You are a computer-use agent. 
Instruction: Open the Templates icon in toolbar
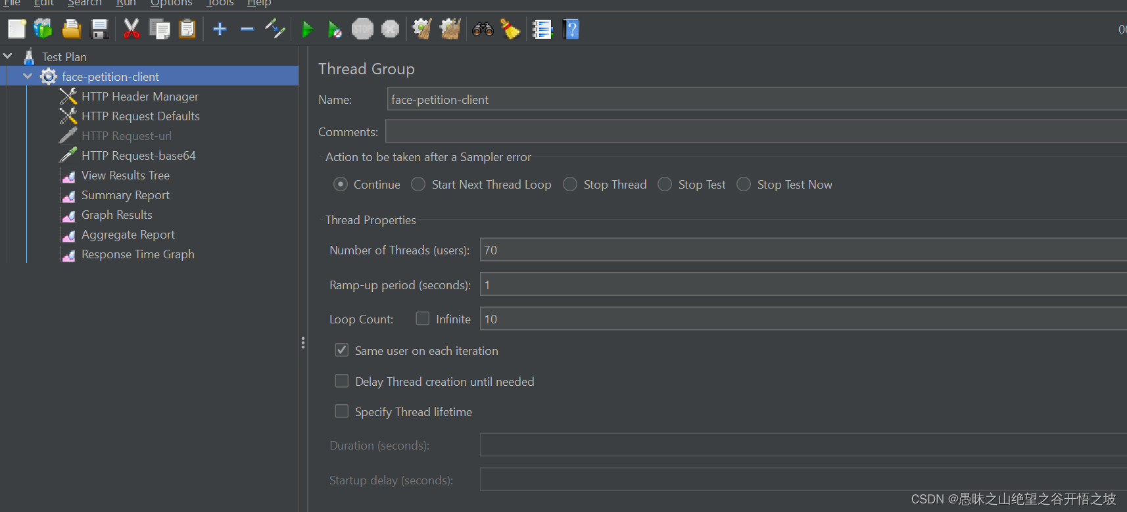tap(43, 29)
